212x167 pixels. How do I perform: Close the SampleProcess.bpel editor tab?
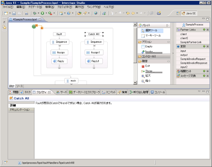(x=40, y=19)
